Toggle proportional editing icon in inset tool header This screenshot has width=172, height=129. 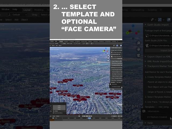pyautogui.click(x=92, y=44)
